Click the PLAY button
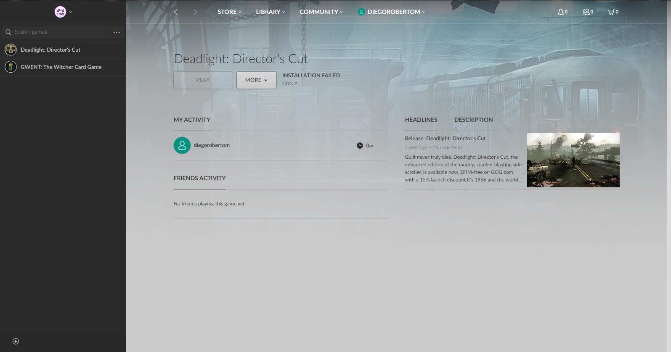The width and height of the screenshot is (671, 352). pos(203,80)
